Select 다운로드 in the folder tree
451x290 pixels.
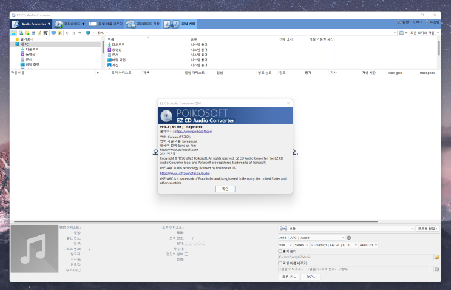point(32,49)
